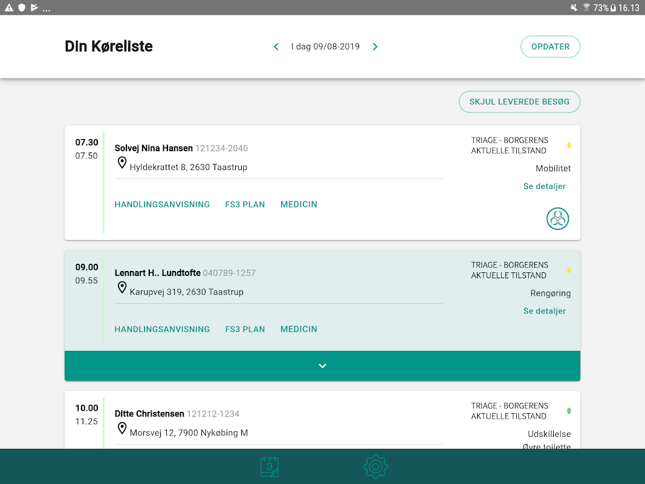The height and width of the screenshot is (484, 645).
Task: Click yellow triage dot on Lennart's card
Action: (x=569, y=270)
